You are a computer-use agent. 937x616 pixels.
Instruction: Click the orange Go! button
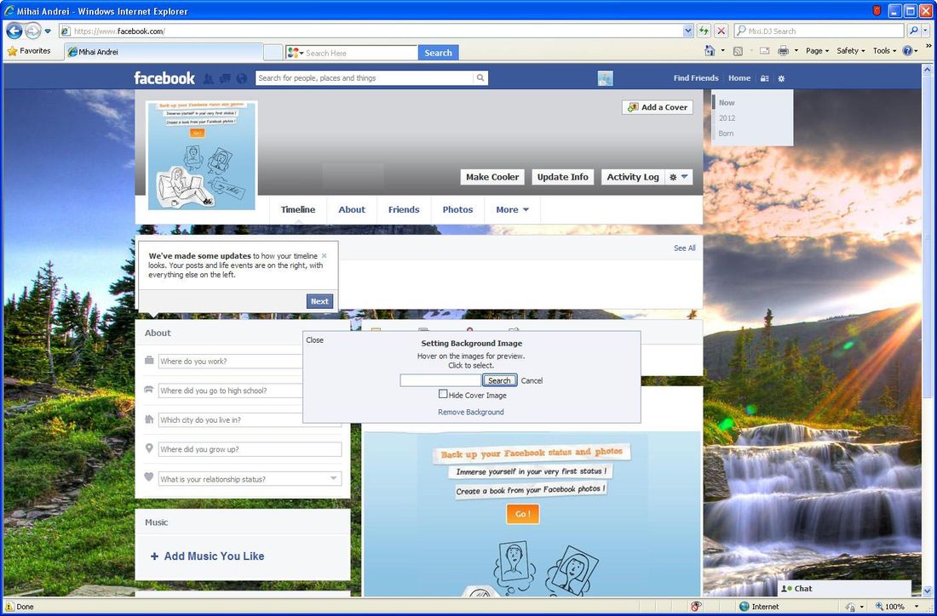[523, 514]
